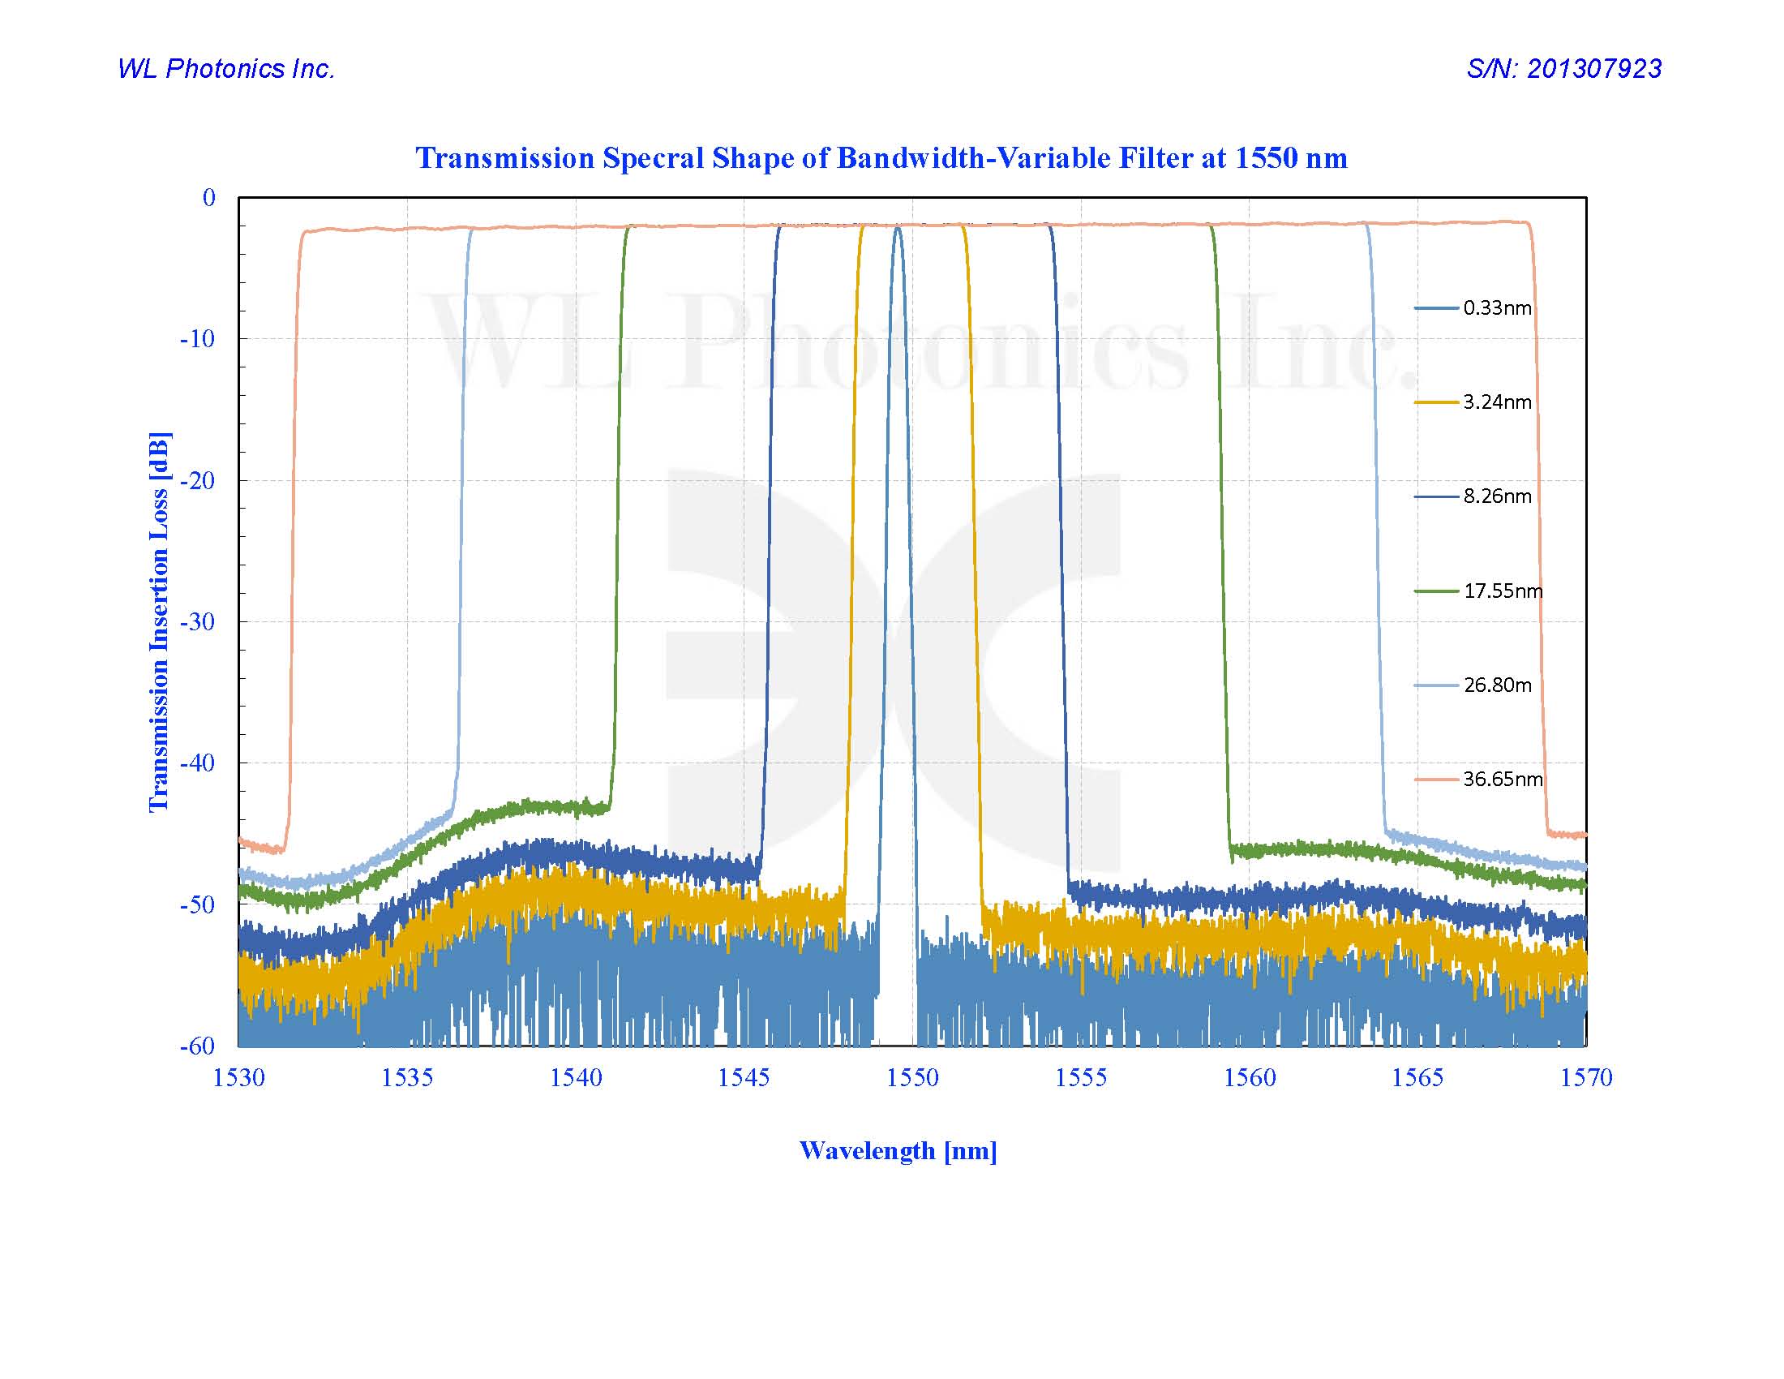Click the 1530 x-axis tick label
The width and height of the screenshot is (1784, 1379).
(238, 1077)
